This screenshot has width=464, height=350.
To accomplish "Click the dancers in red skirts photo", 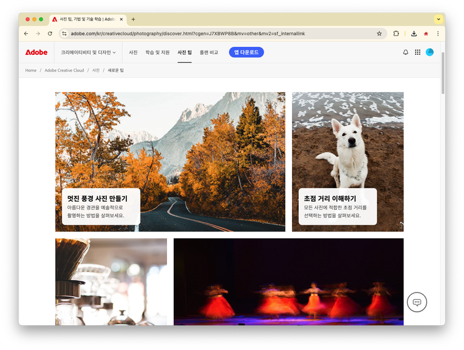I will click(x=288, y=281).
